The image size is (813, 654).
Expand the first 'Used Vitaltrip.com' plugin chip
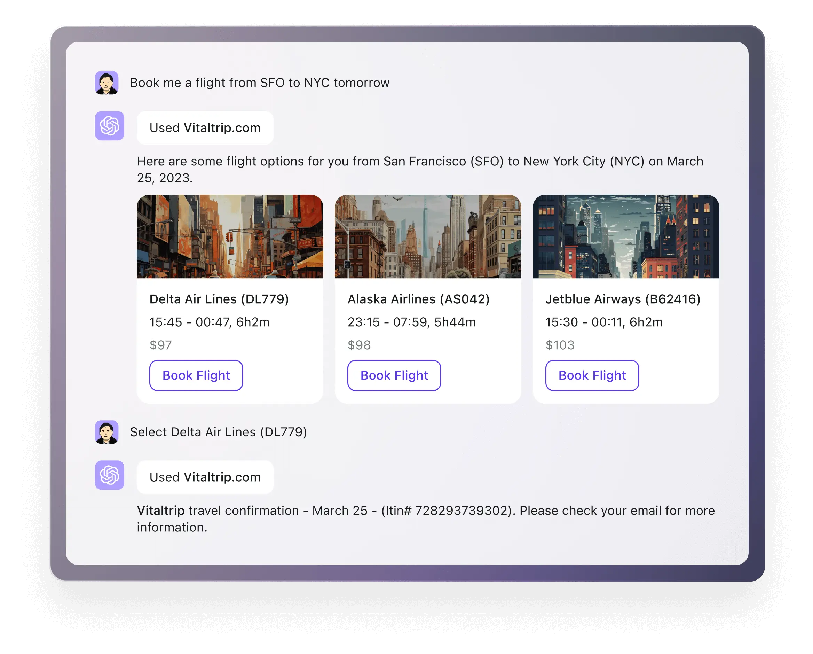(205, 128)
